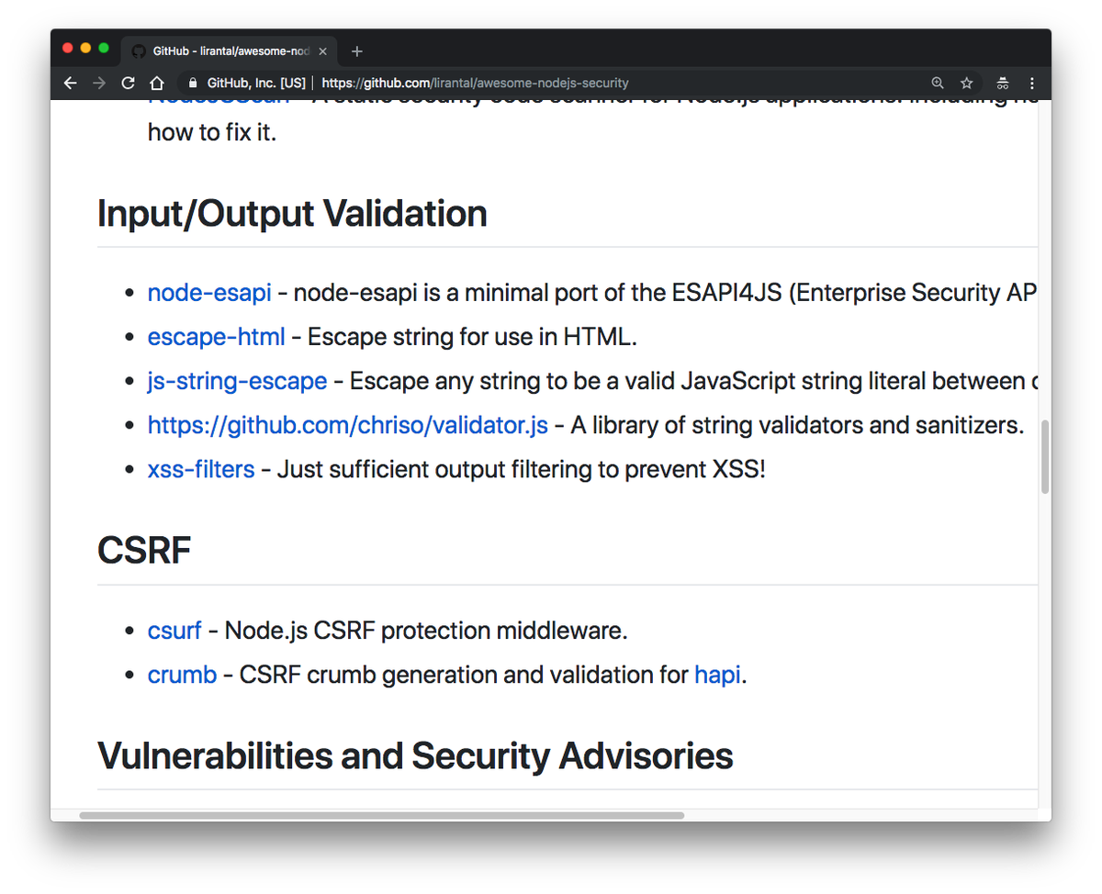Open the crumb link
The image size is (1102, 894).
(182, 675)
